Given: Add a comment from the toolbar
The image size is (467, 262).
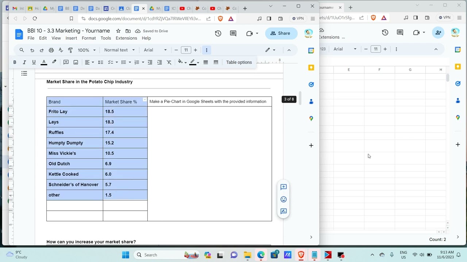Looking at the screenshot, I should [x=66, y=62].
